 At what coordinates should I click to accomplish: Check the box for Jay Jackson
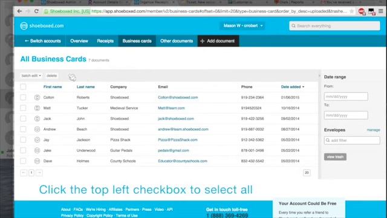point(23,140)
